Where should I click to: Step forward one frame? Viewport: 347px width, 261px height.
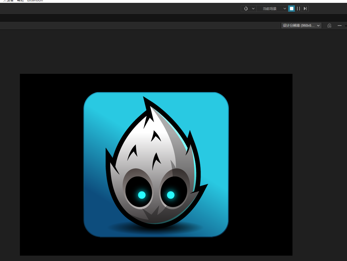[x=305, y=9]
